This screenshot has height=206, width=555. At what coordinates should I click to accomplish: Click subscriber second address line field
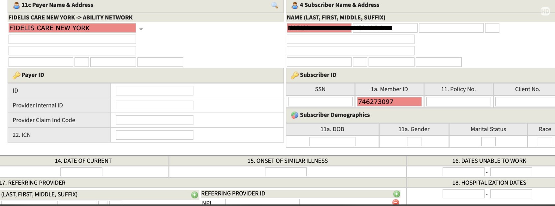click(351, 51)
